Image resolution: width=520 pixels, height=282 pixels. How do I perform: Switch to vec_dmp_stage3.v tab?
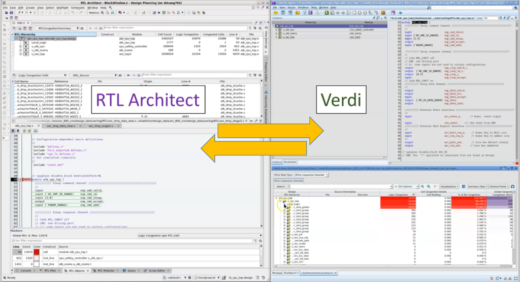101,126
